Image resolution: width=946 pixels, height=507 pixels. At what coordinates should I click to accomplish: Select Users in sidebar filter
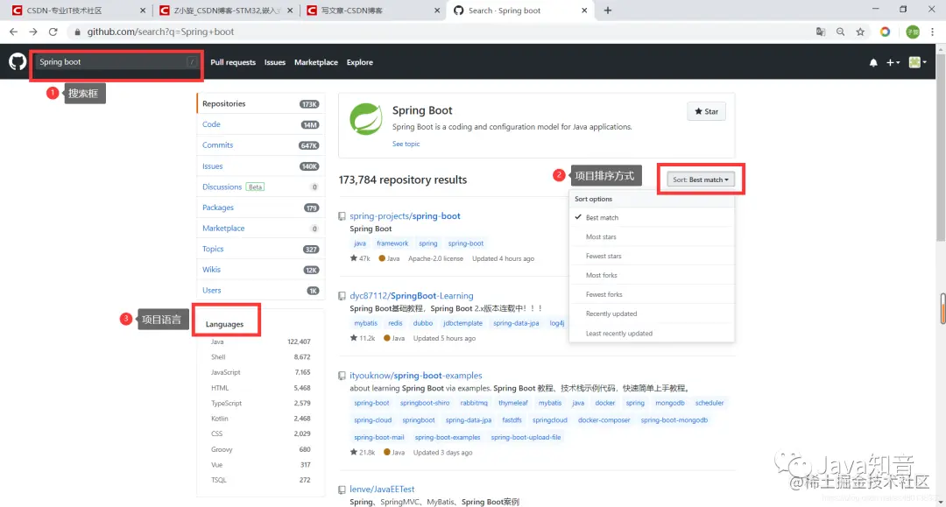(x=261, y=291)
